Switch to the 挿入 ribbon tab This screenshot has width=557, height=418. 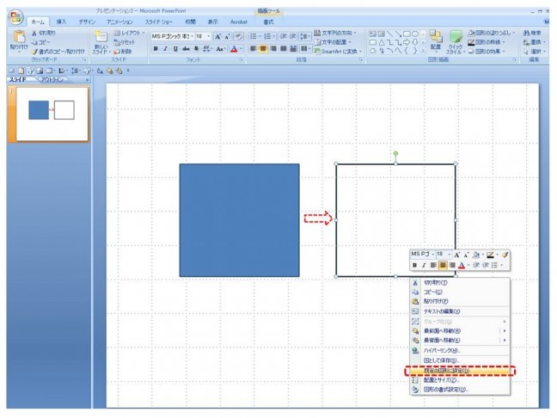(62, 21)
